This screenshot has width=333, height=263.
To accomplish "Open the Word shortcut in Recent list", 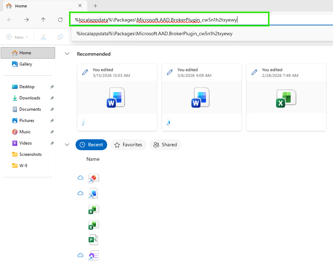I will click(94, 194).
